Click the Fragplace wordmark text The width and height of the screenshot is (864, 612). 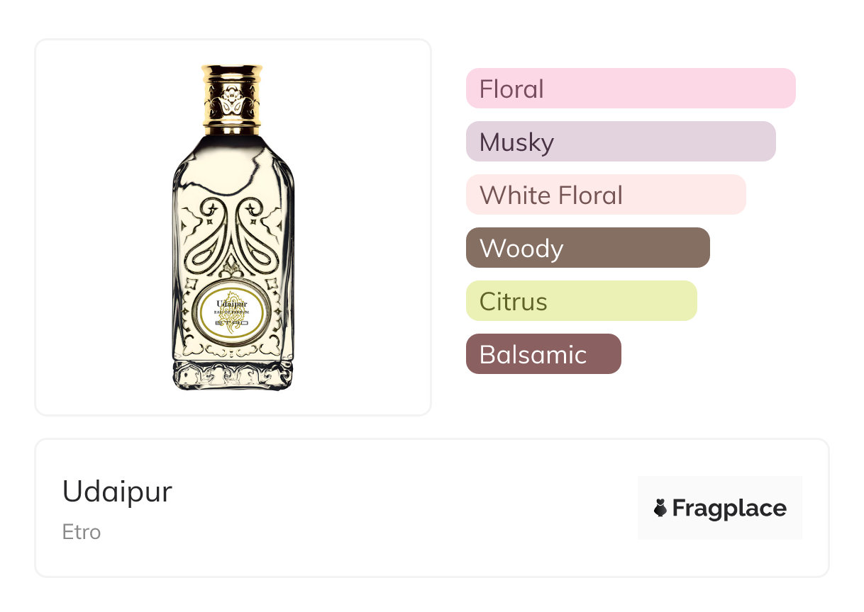point(729,508)
